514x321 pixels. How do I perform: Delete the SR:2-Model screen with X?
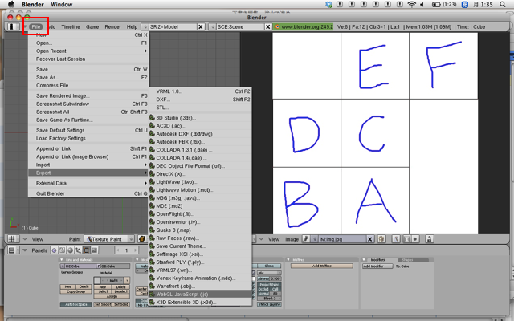[201, 26]
